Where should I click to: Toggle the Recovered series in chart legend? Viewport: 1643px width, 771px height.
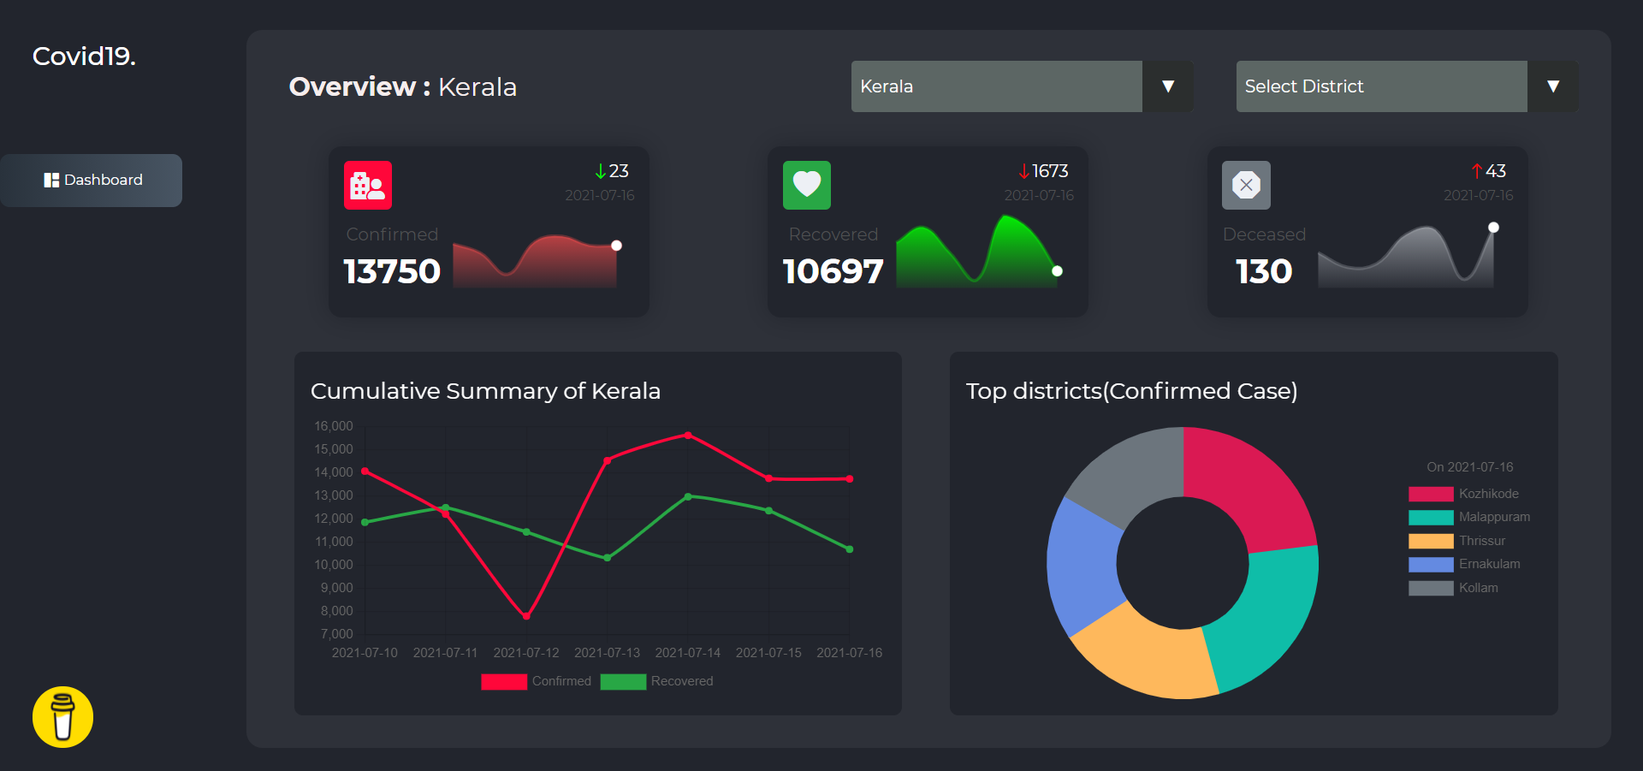click(623, 681)
